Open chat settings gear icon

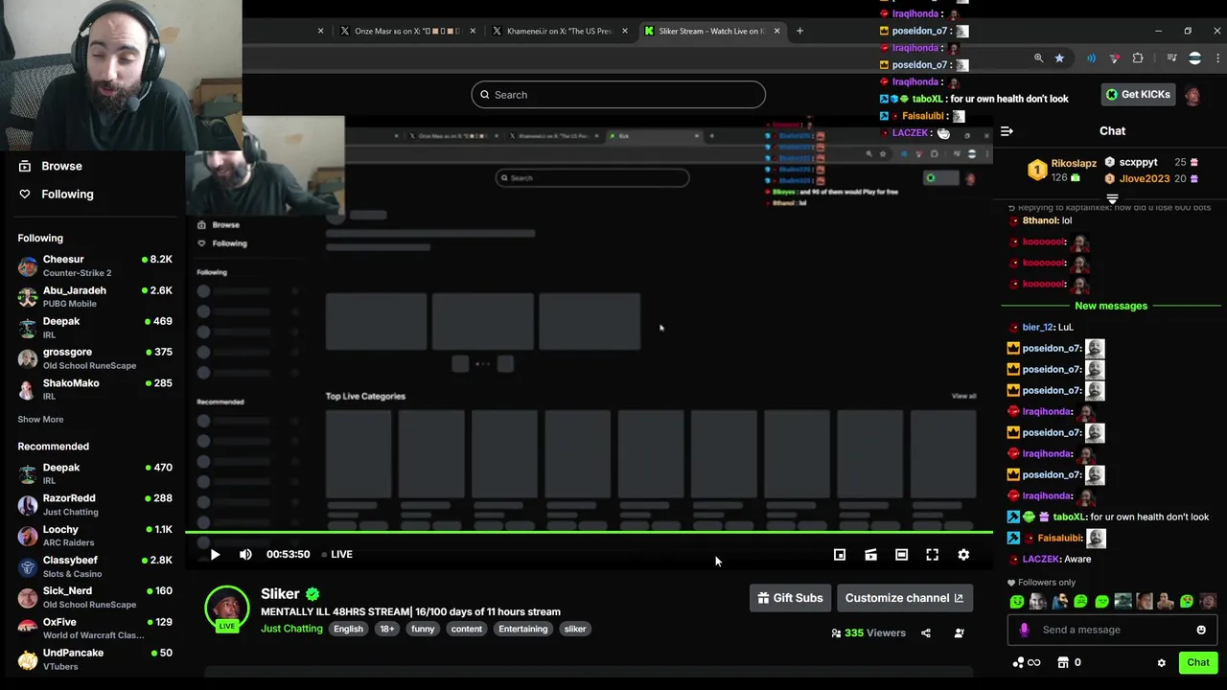pos(1162,662)
